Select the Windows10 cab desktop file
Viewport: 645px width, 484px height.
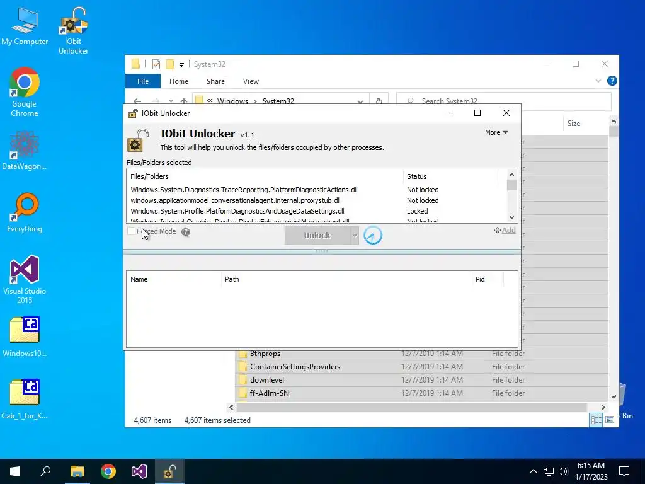tap(25, 337)
